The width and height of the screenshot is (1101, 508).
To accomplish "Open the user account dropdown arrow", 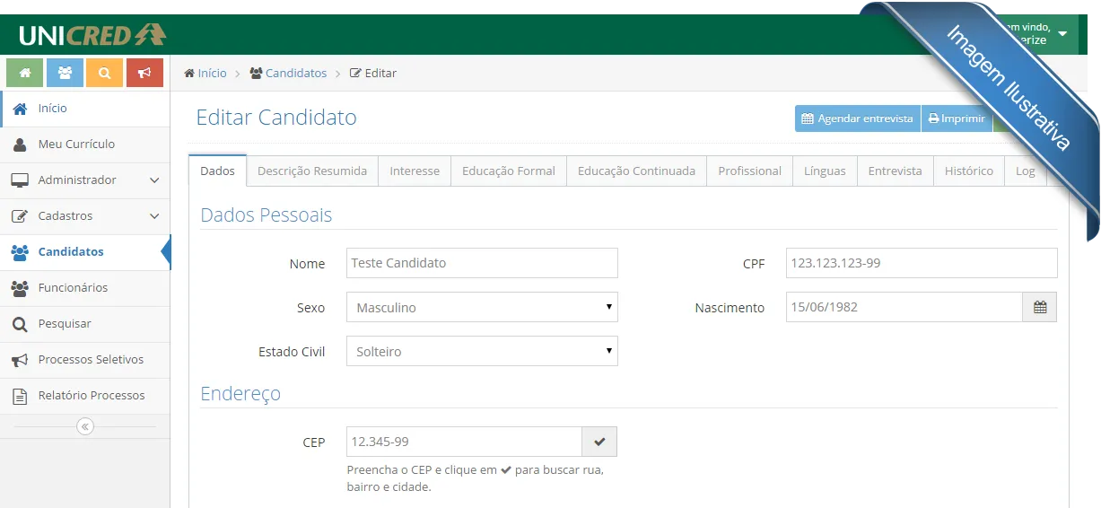I will pos(1062,34).
